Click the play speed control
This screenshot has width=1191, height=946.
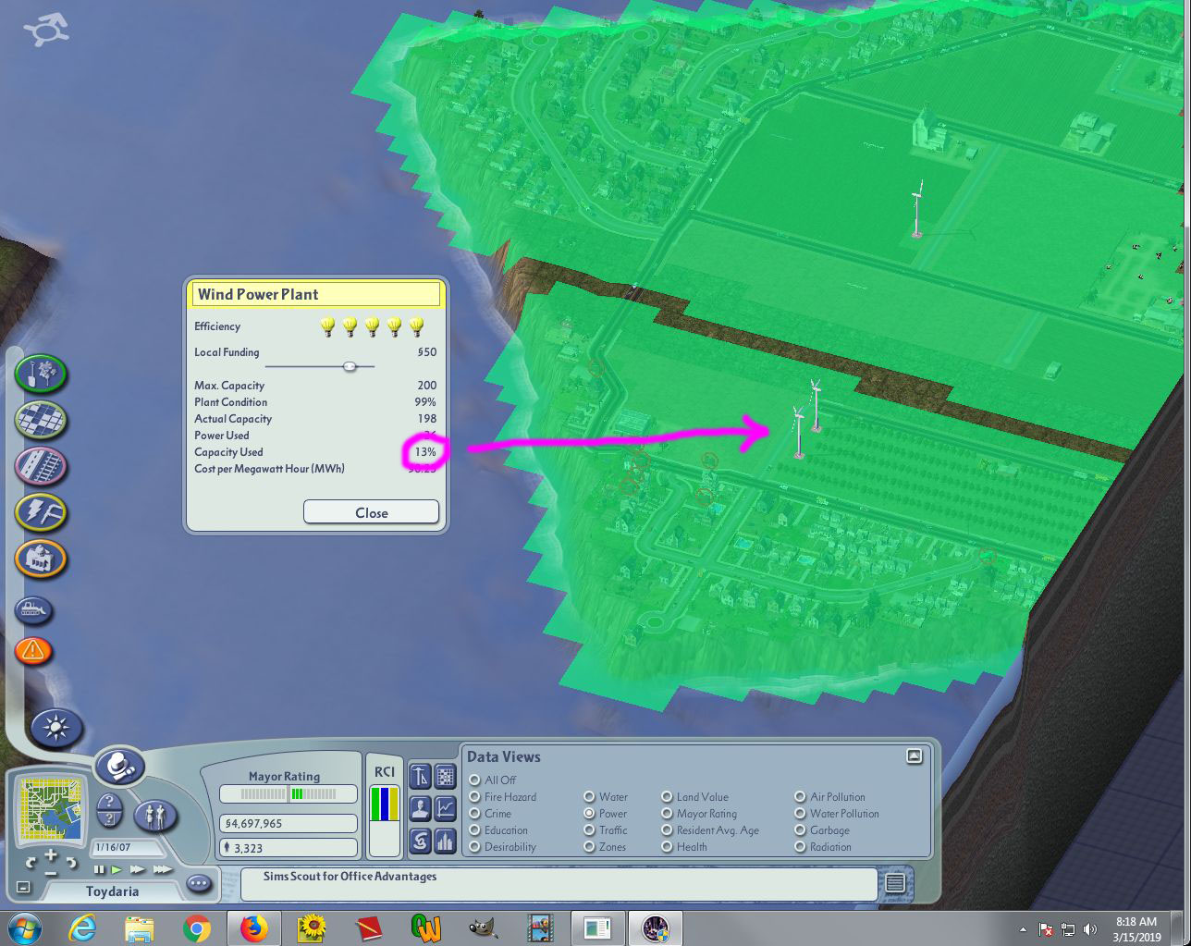(x=117, y=869)
